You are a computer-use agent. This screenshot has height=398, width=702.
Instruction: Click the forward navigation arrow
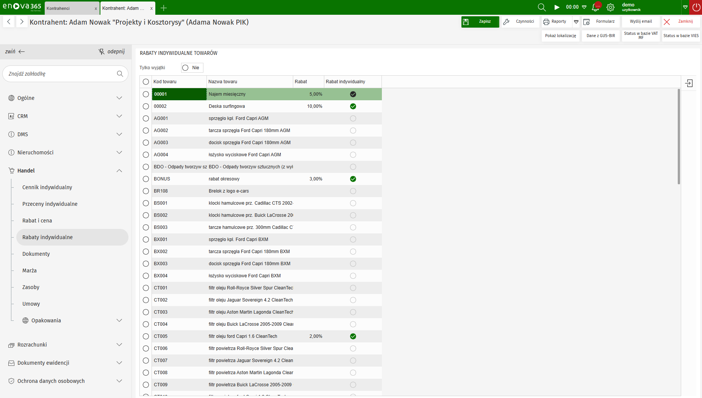[x=22, y=22]
